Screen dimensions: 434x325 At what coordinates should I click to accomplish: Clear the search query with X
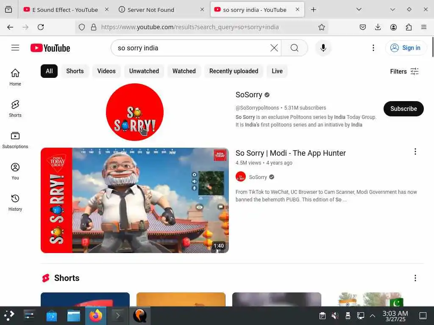(274, 48)
